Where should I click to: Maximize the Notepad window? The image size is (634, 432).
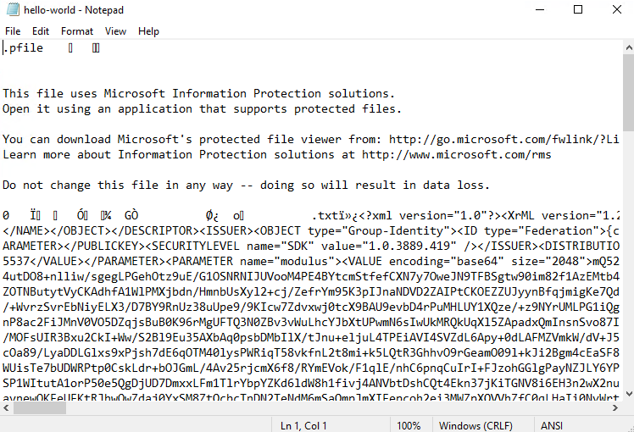pos(578,10)
